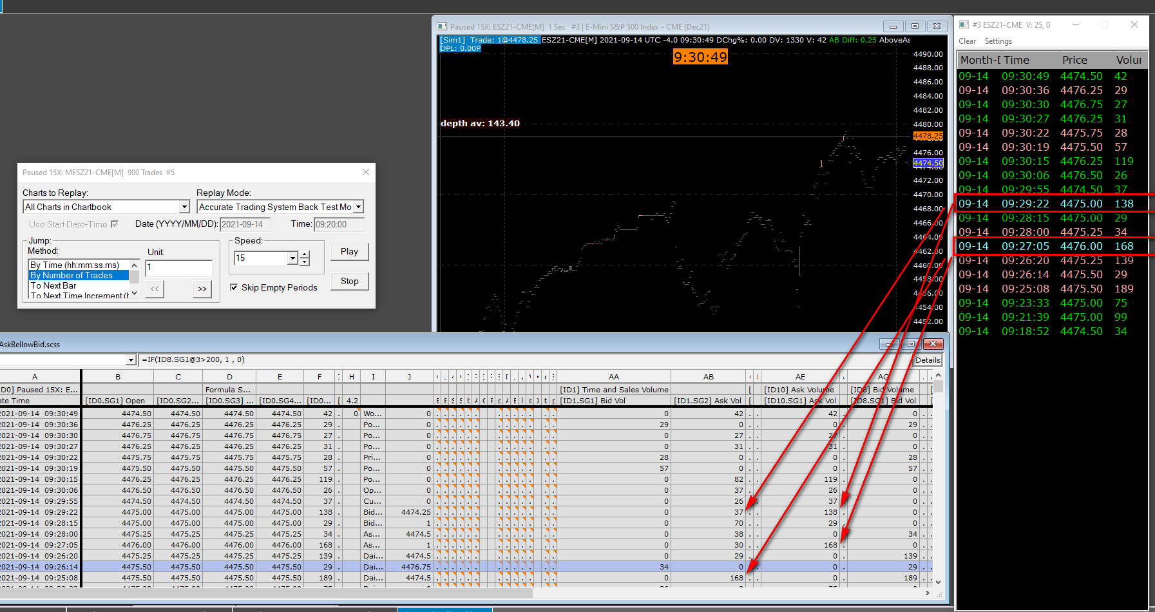The image size is (1155, 612).
Task: Maximize the ESZ21 chart window
Action: [915, 26]
